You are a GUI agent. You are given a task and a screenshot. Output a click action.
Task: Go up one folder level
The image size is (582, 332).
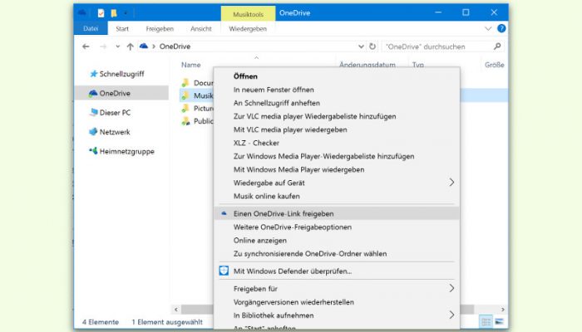pos(130,46)
